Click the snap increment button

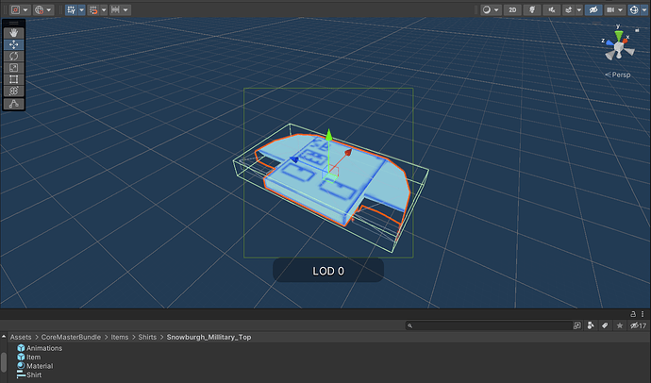115,10
